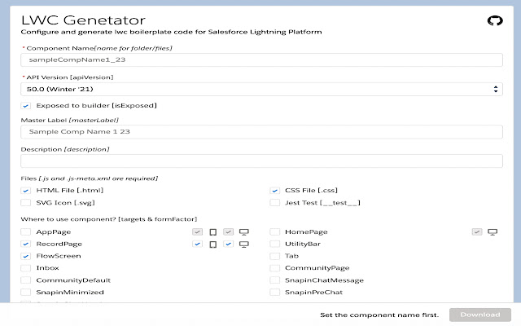Check the SnapinChatMessage target
521x326 pixels.
tap(274, 280)
